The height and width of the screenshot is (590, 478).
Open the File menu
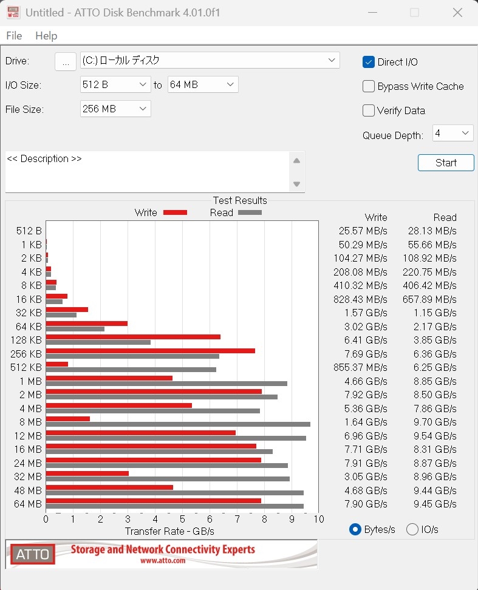15,36
